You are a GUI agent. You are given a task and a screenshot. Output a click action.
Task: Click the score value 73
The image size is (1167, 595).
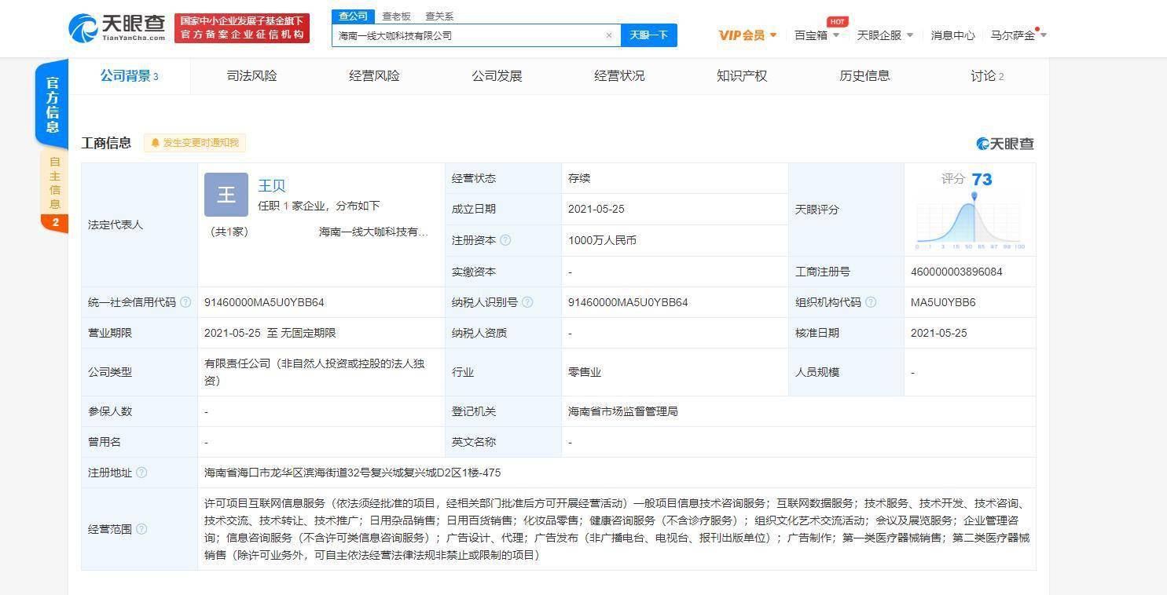pos(982,180)
